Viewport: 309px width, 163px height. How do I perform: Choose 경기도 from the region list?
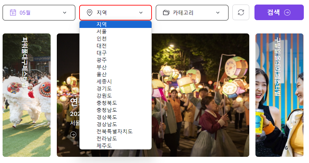point(116,89)
